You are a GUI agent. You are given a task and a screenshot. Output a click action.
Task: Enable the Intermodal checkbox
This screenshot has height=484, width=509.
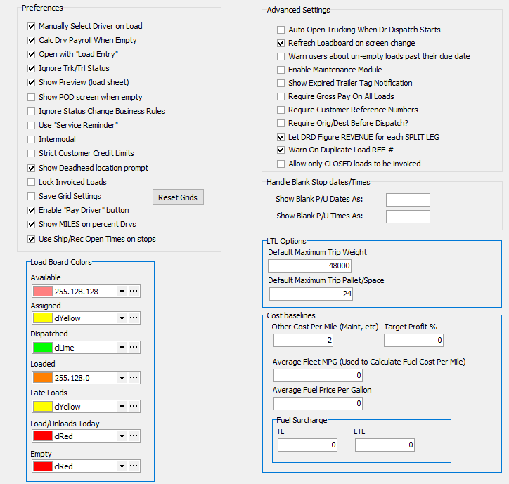click(x=32, y=139)
